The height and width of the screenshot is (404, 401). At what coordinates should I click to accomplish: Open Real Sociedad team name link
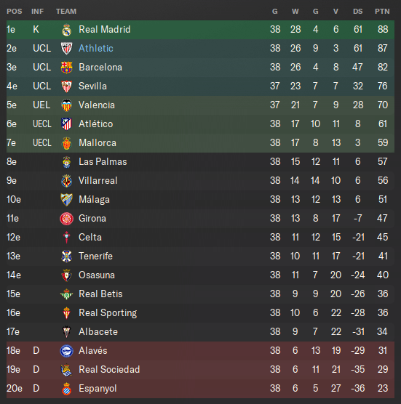(x=109, y=369)
